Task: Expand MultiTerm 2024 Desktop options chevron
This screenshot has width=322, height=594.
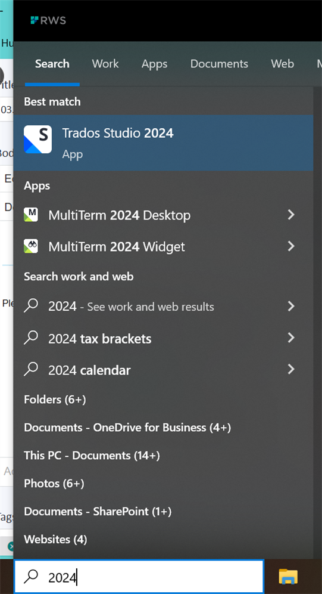Action: coord(291,215)
